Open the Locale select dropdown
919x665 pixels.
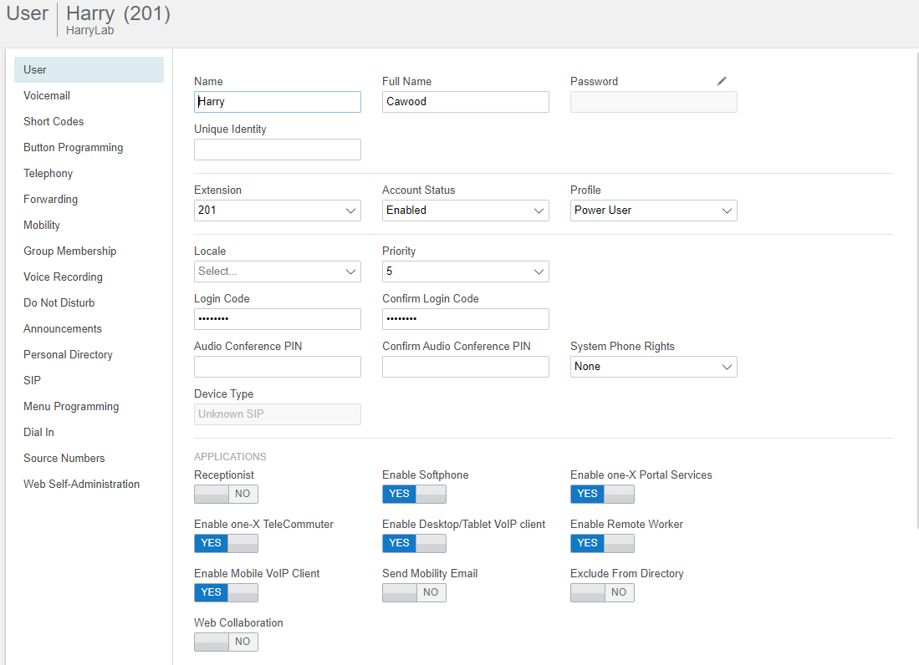(278, 271)
